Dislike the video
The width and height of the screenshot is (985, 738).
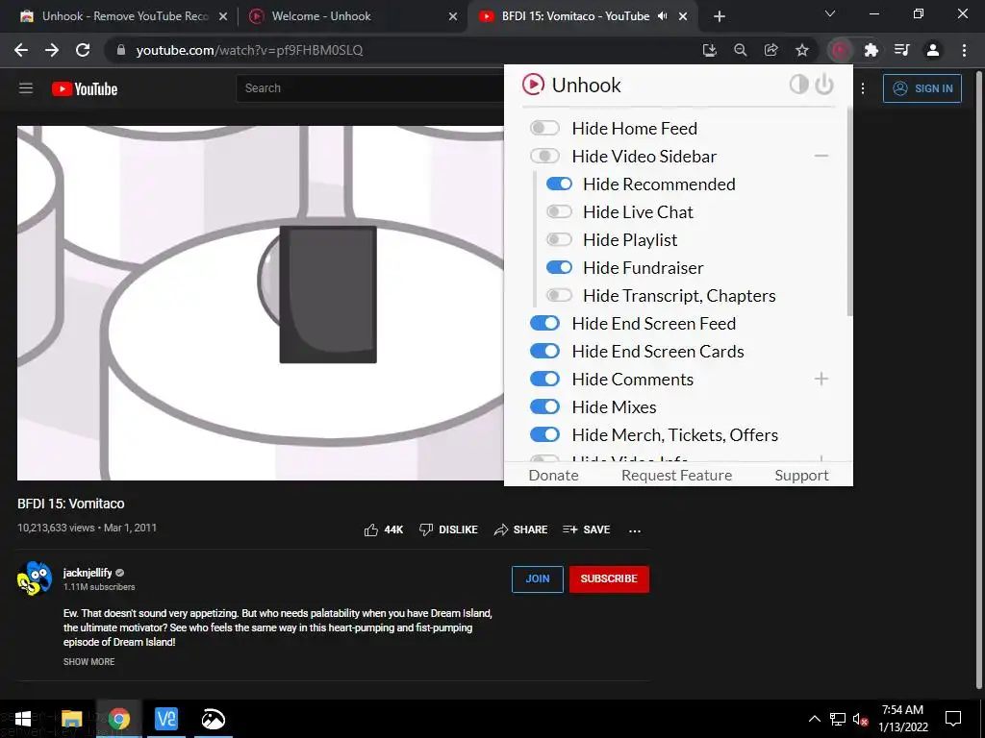tap(448, 529)
